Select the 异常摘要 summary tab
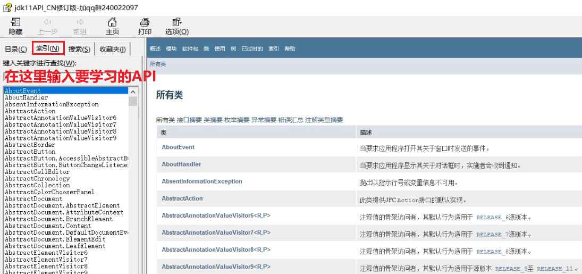The height and width of the screenshot is (274, 582). click(264, 120)
